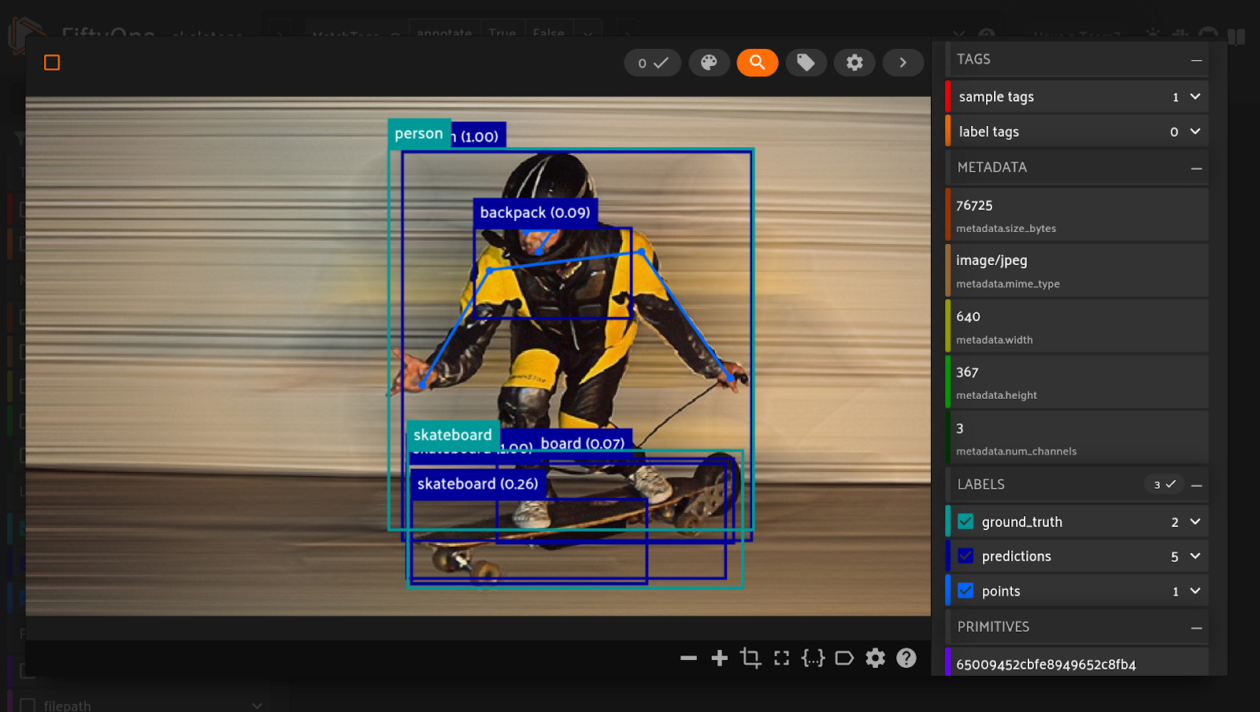Click the orange magnifier search icon

757,63
